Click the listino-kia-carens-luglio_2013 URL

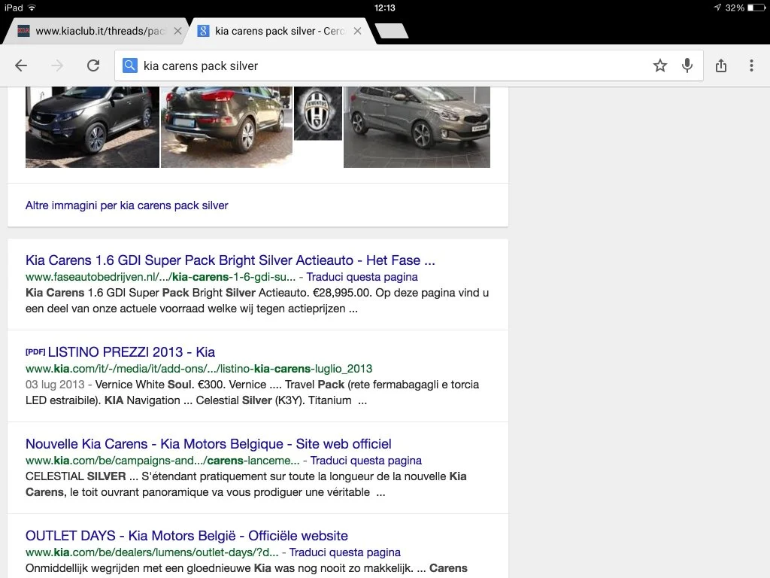pyautogui.click(x=199, y=369)
